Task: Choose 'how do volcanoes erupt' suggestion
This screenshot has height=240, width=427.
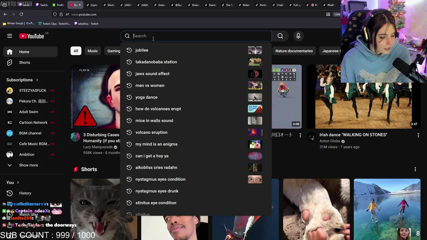Action: coord(196,109)
